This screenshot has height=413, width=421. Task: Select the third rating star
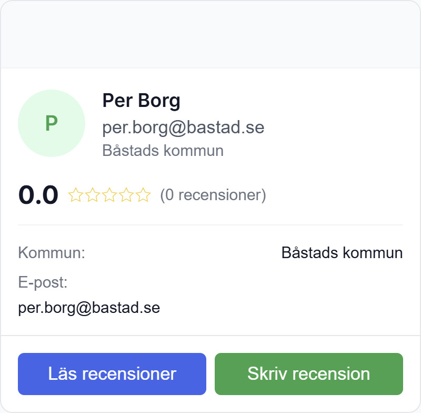coord(109,195)
